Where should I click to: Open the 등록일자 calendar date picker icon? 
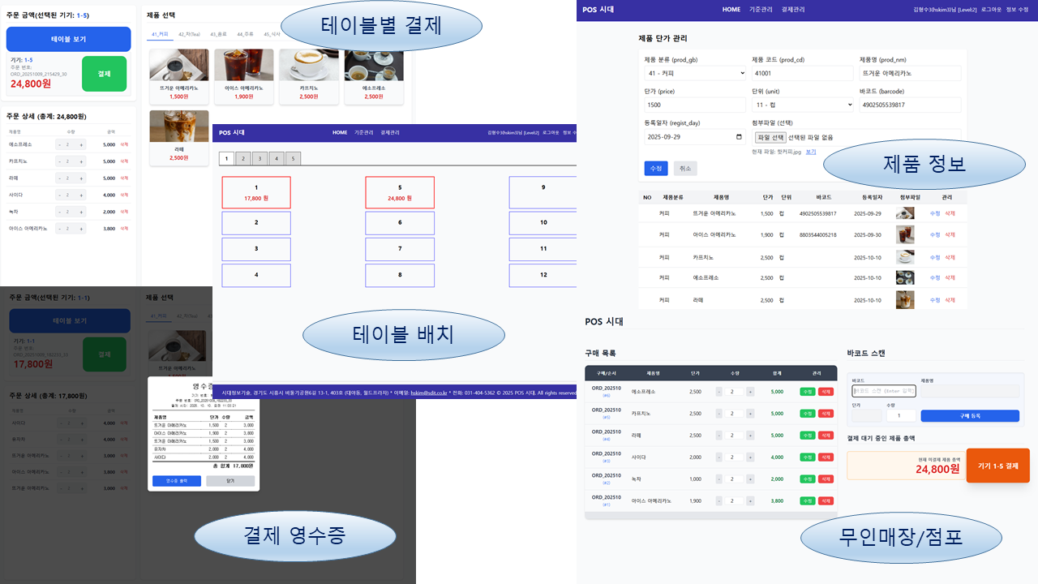click(x=739, y=135)
